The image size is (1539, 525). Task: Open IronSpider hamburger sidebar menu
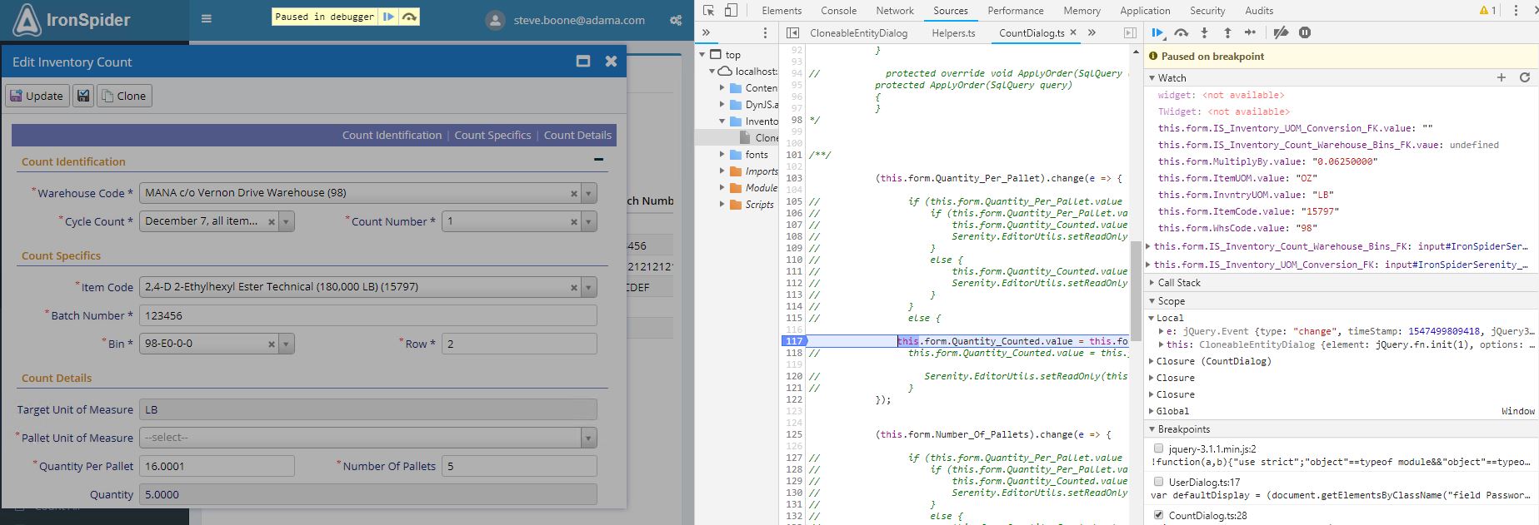coord(207,18)
